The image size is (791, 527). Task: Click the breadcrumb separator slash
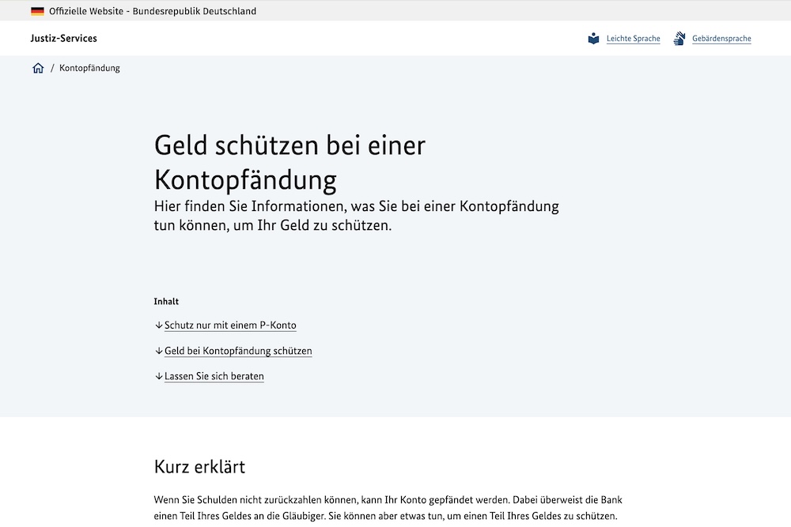pos(54,68)
